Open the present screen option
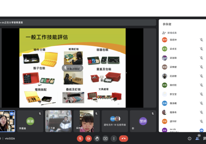Viewport: 206px width, 144px height. point(105,139)
